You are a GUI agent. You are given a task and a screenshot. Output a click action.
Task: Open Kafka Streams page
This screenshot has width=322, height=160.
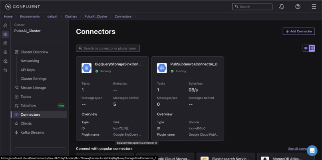point(32,132)
